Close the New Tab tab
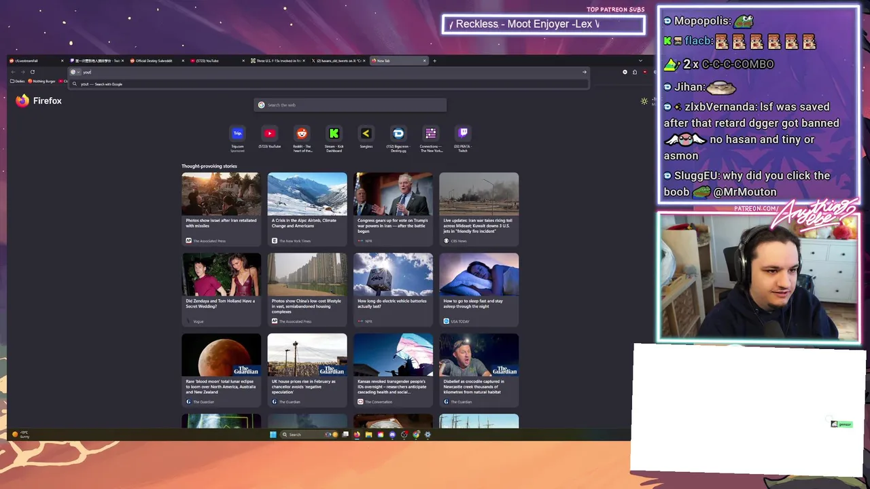This screenshot has width=870, height=489. tap(425, 60)
